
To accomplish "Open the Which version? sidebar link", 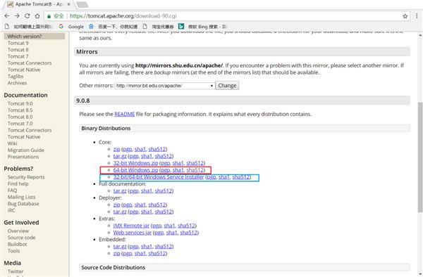I will click(25, 37).
